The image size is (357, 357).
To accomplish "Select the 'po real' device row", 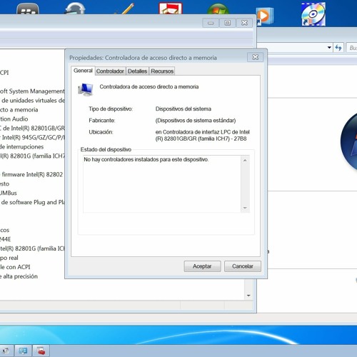I will [x=9, y=258].
